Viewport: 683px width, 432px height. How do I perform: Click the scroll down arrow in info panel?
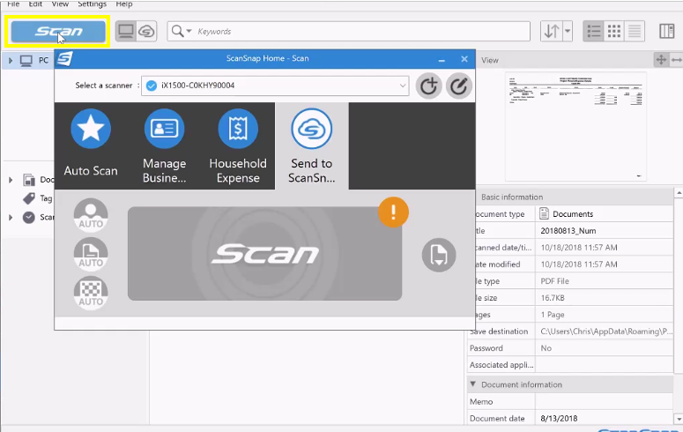pyautogui.click(x=679, y=419)
